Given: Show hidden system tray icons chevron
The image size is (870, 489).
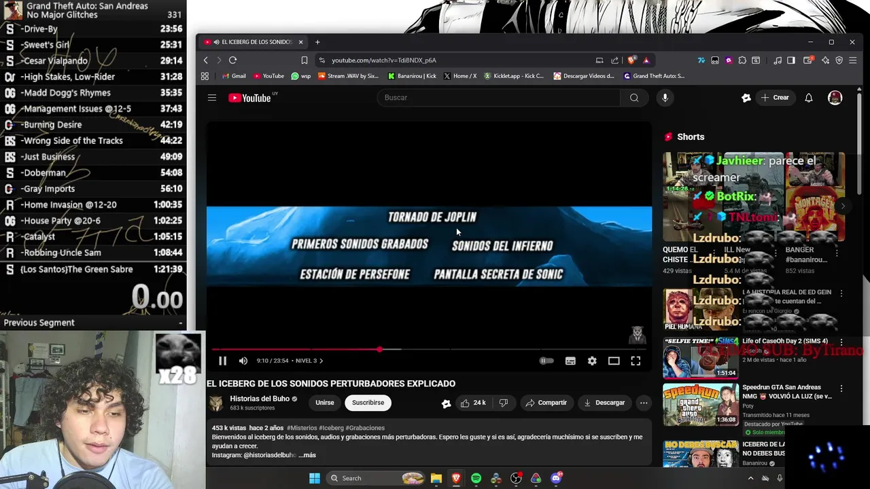Looking at the screenshot, I should (750, 478).
